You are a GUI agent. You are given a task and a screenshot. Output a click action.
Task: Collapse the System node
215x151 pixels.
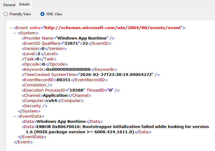tap(15, 33)
